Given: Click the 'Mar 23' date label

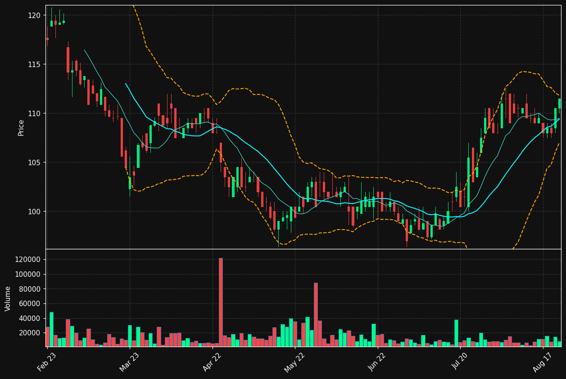Looking at the screenshot, I should (130, 361).
